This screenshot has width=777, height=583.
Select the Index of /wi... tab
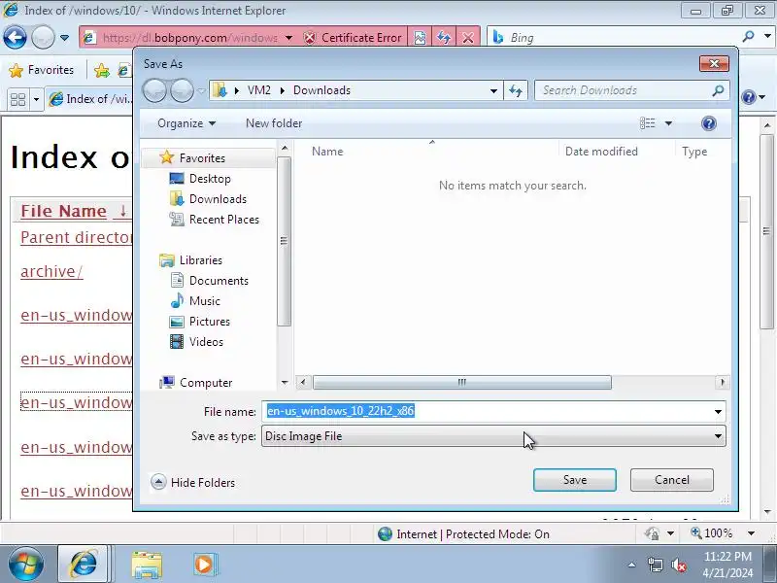click(x=91, y=99)
